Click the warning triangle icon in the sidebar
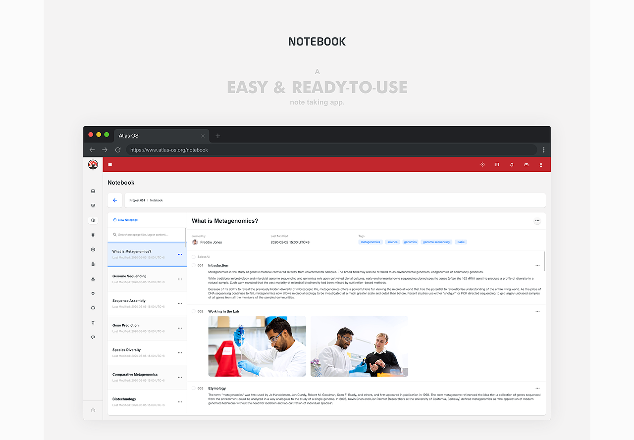Image resolution: width=634 pixels, height=440 pixels. tap(93, 279)
